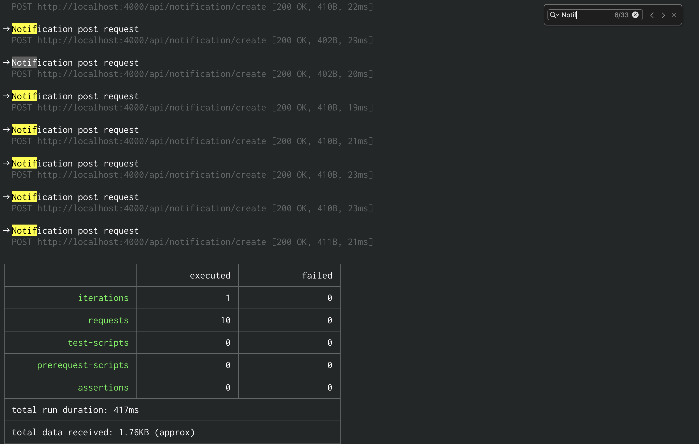Viewport: 699px width, 444px height.
Task: Open the notification/create URL with 29ms response
Action: pyautogui.click(x=151, y=40)
